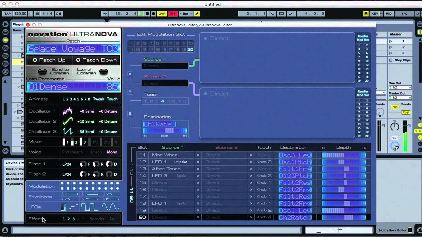Open the 1 Bar quantization dropdown
The image size is (422, 237).
coord(186,13)
